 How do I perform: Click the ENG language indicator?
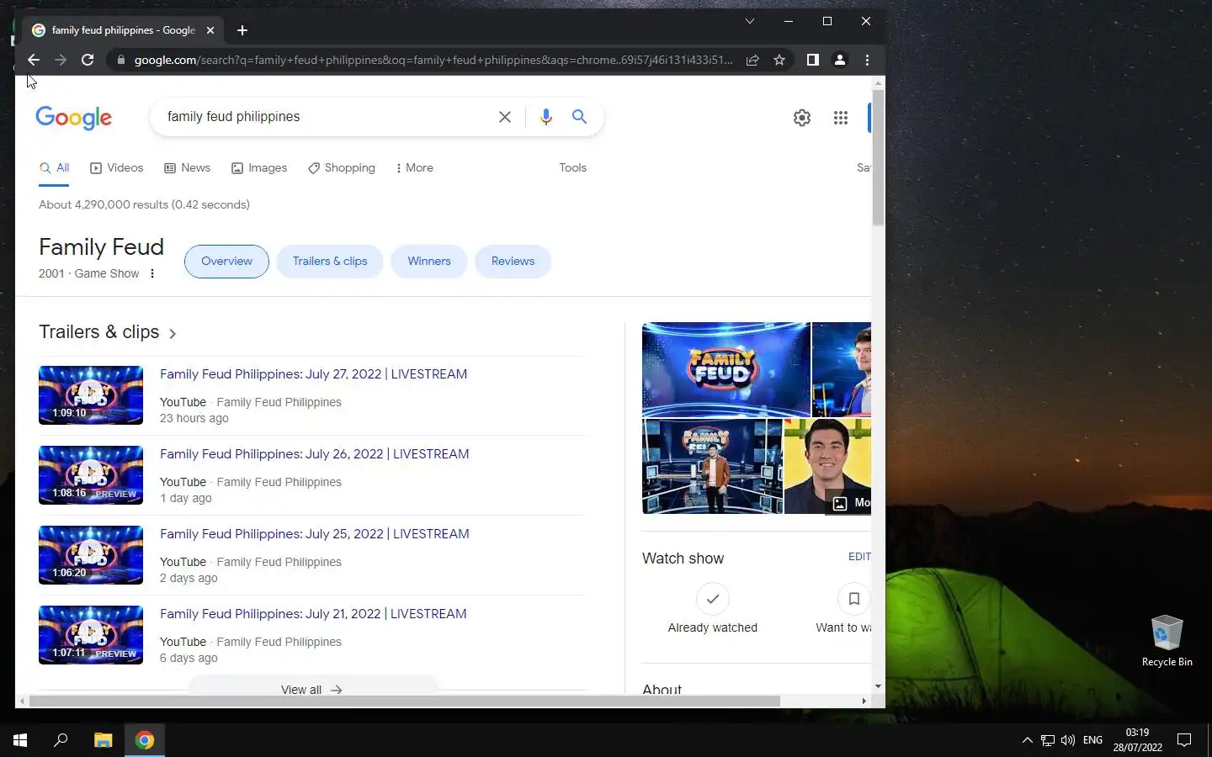point(1092,740)
